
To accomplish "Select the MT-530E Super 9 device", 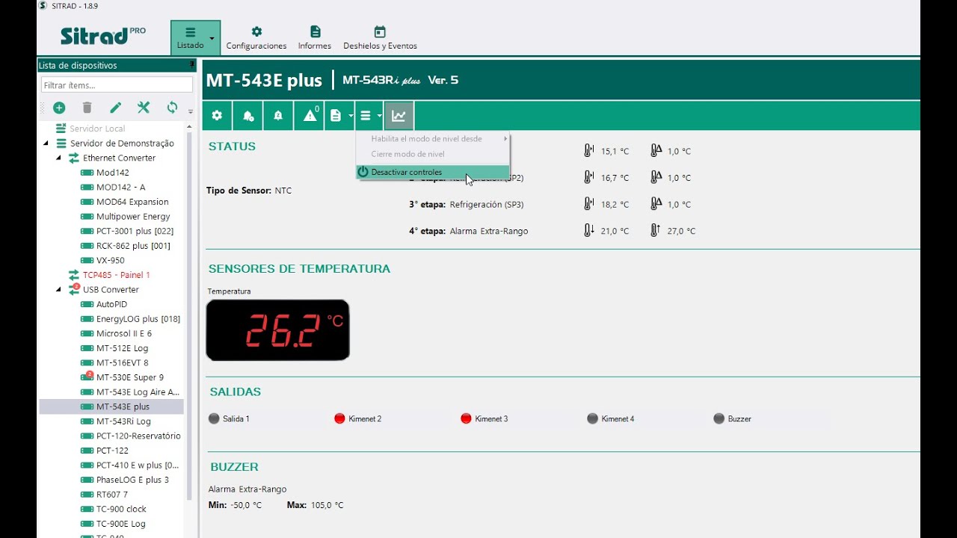I will tap(129, 377).
